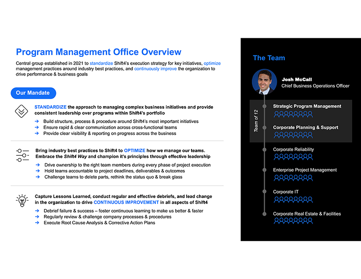Screen dimensions: 361x279
Task: Click arrow bullet before 'Drive ownership'
Action: pyautogui.click(x=38, y=165)
